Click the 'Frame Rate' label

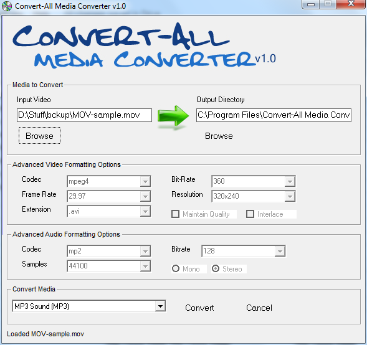[x=39, y=194]
